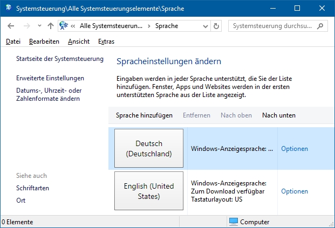This screenshot has width=335, height=228.
Task: Expand the address bar history dropdown
Action: 206,26
